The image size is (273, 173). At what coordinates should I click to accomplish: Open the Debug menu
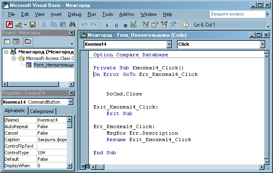tap(75, 14)
